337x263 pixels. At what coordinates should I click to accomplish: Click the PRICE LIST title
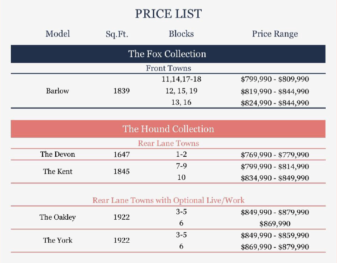tap(168, 14)
